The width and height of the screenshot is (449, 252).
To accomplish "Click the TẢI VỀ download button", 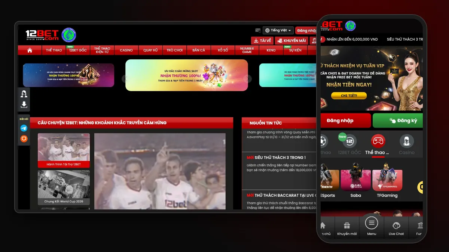I will click(x=262, y=41).
